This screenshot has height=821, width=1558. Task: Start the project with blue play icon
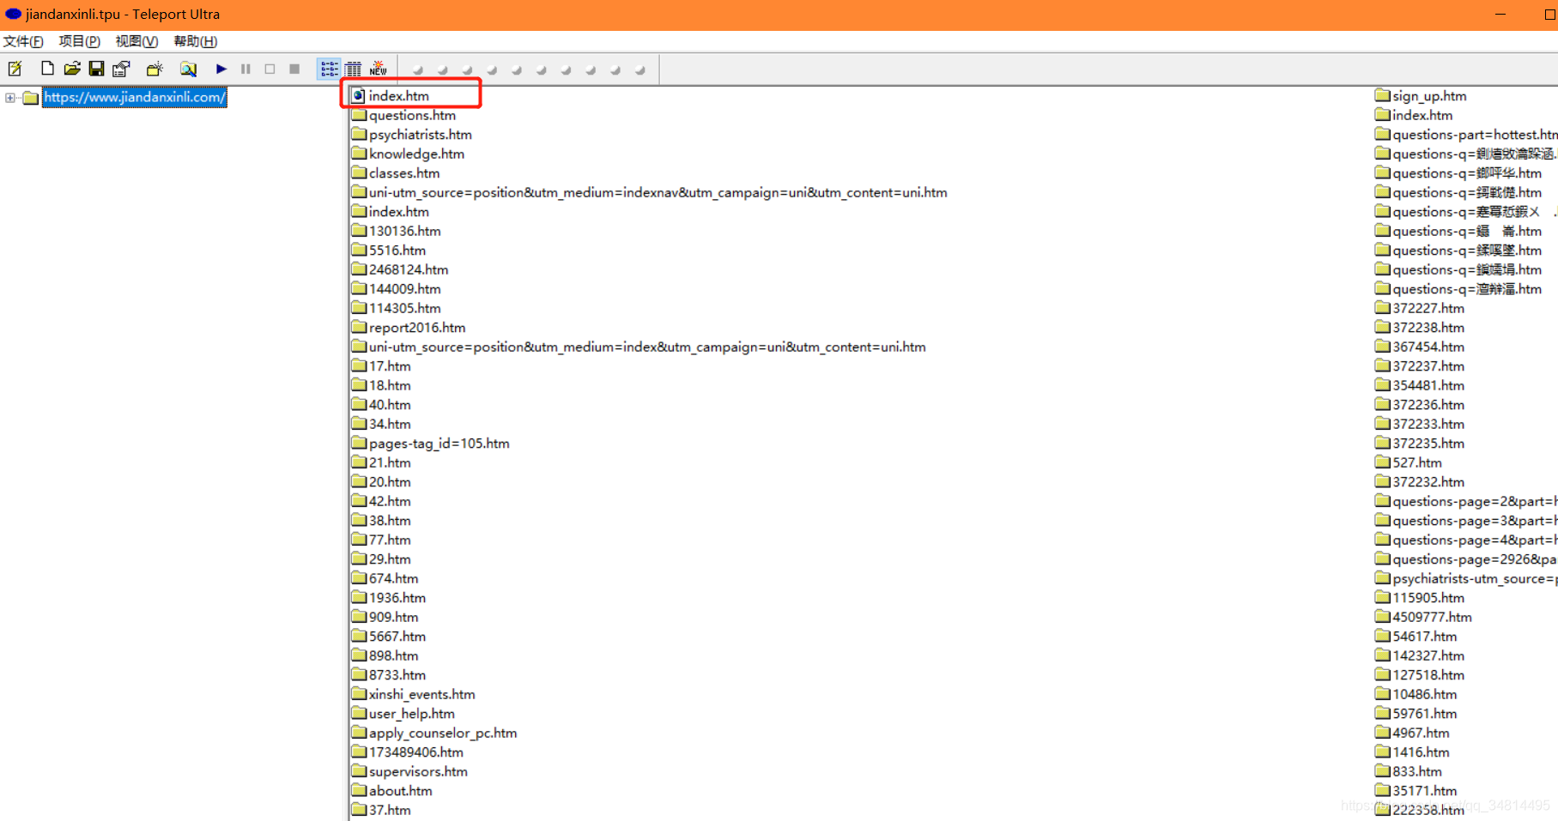tap(221, 69)
